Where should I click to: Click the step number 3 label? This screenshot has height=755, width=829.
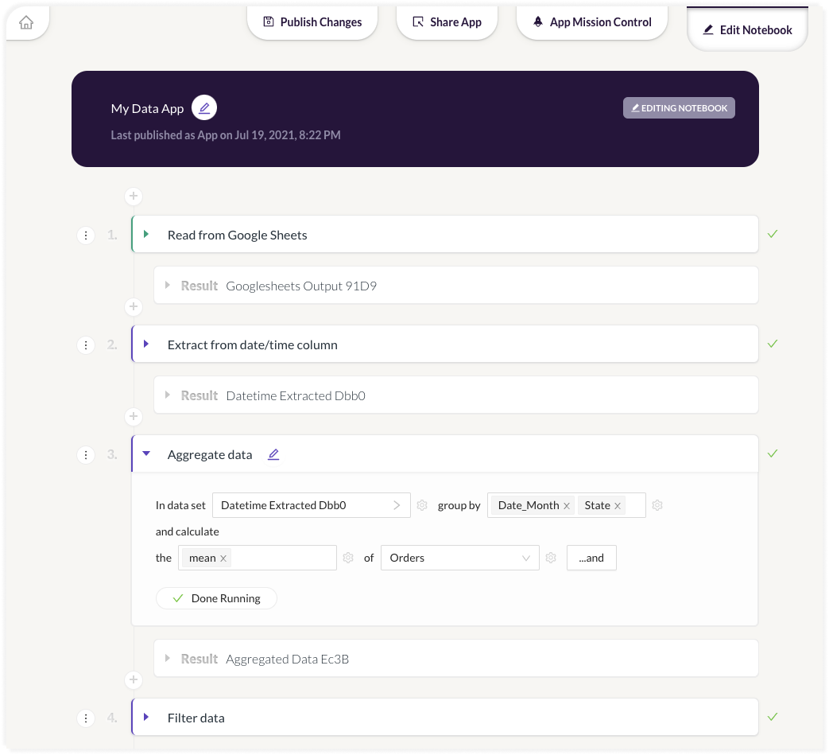coord(112,454)
